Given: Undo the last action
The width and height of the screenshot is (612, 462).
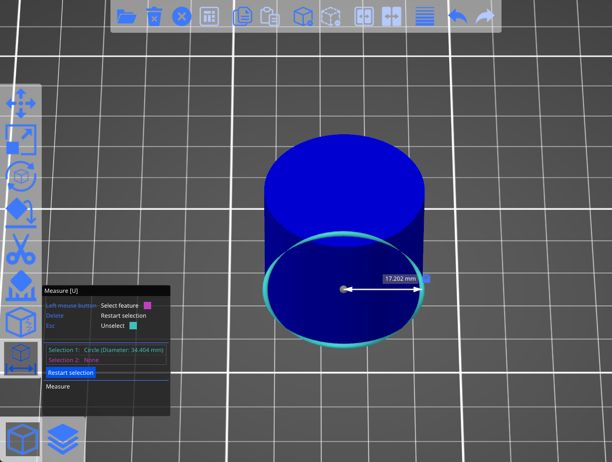Looking at the screenshot, I should pyautogui.click(x=457, y=16).
